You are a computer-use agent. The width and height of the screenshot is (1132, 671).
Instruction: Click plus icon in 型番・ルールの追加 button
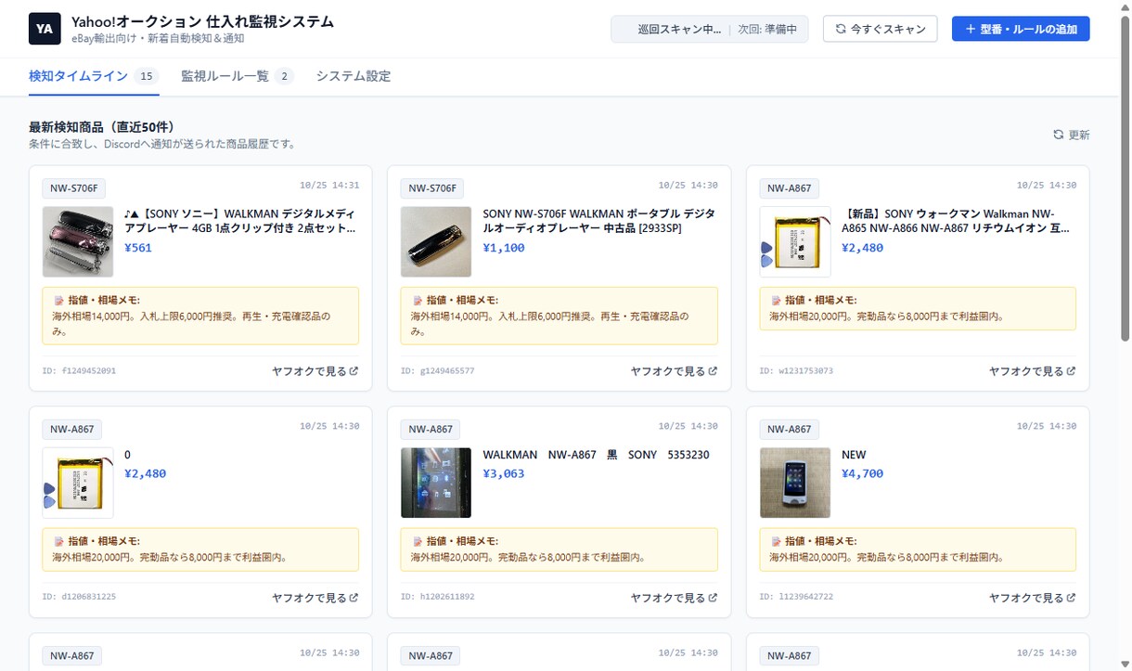(971, 29)
